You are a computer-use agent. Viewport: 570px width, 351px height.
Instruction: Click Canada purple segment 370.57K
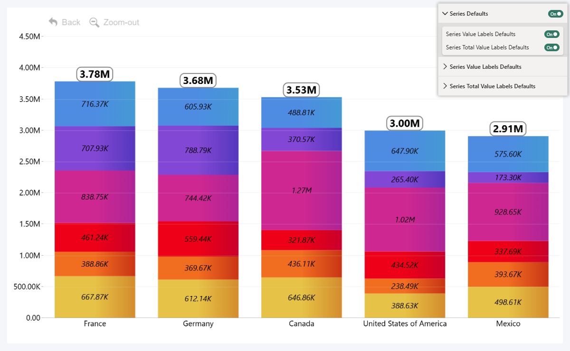click(302, 139)
